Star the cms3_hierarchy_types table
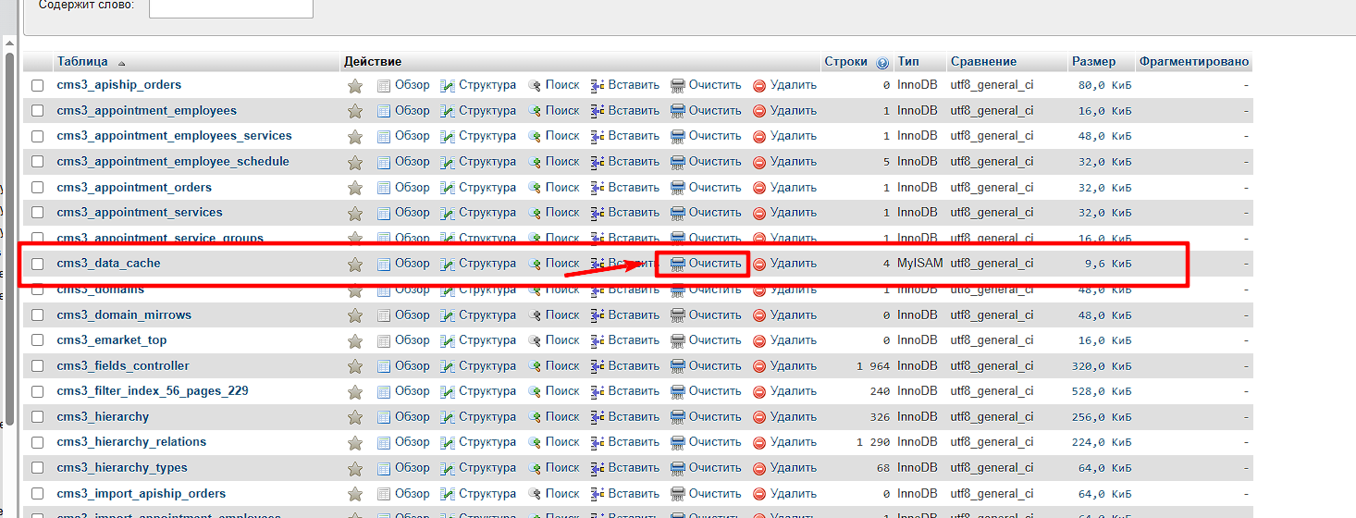Image resolution: width=1356 pixels, height=518 pixels. [354, 468]
